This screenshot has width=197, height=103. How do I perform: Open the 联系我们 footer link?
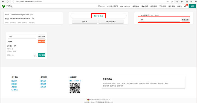(14, 84)
